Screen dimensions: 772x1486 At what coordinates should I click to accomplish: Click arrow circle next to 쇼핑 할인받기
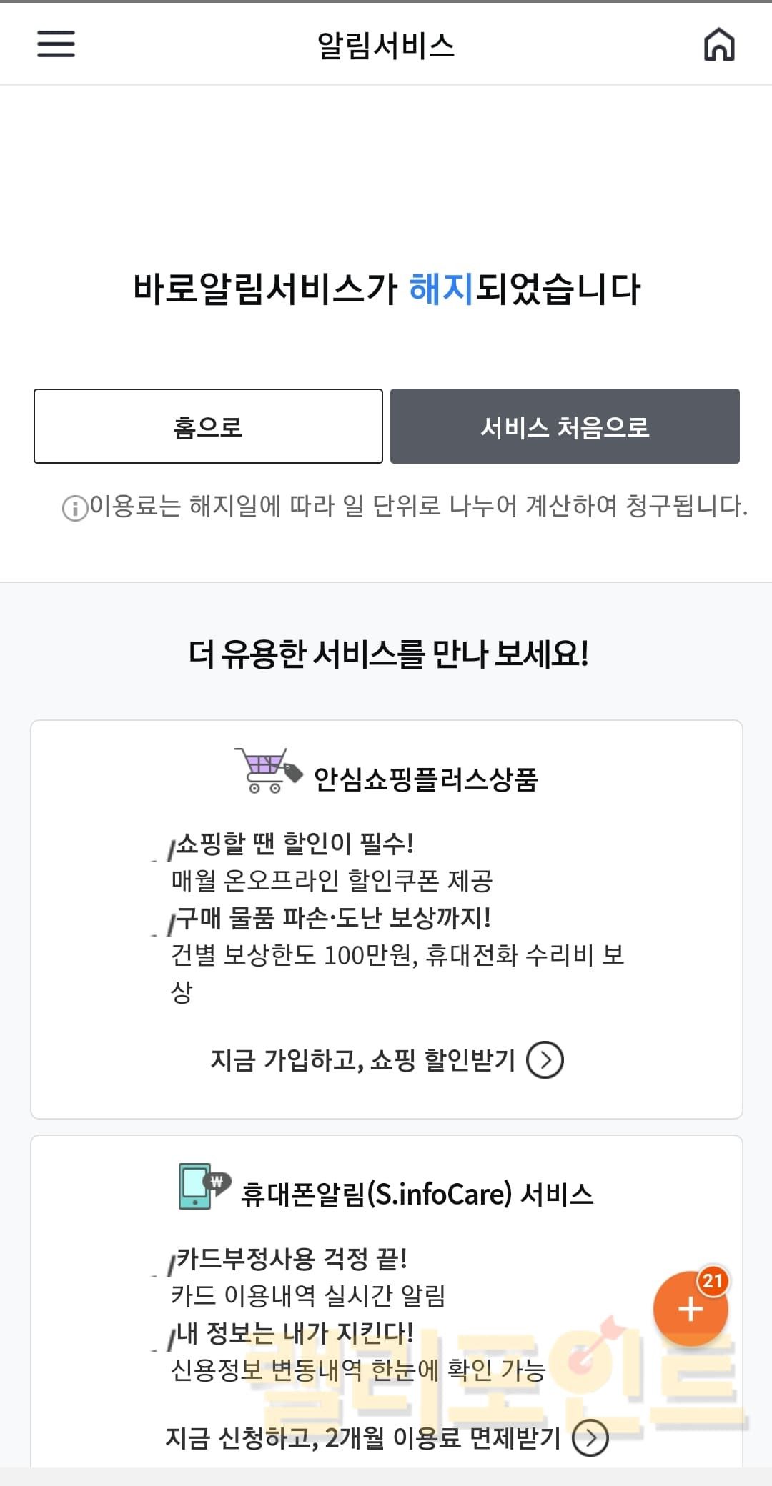pyautogui.click(x=545, y=1059)
